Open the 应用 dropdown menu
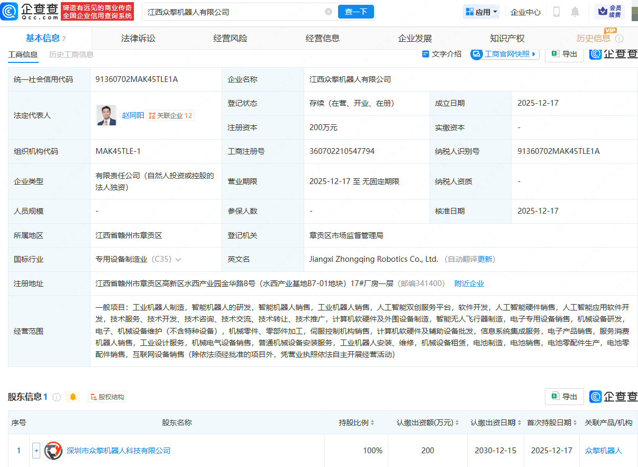The width and height of the screenshot is (638, 467). click(480, 11)
